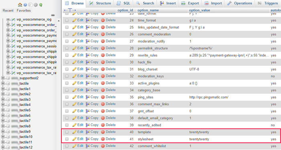The width and height of the screenshot is (281, 150).
Task: Go to the Insert tab
Action: pos(168,3)
